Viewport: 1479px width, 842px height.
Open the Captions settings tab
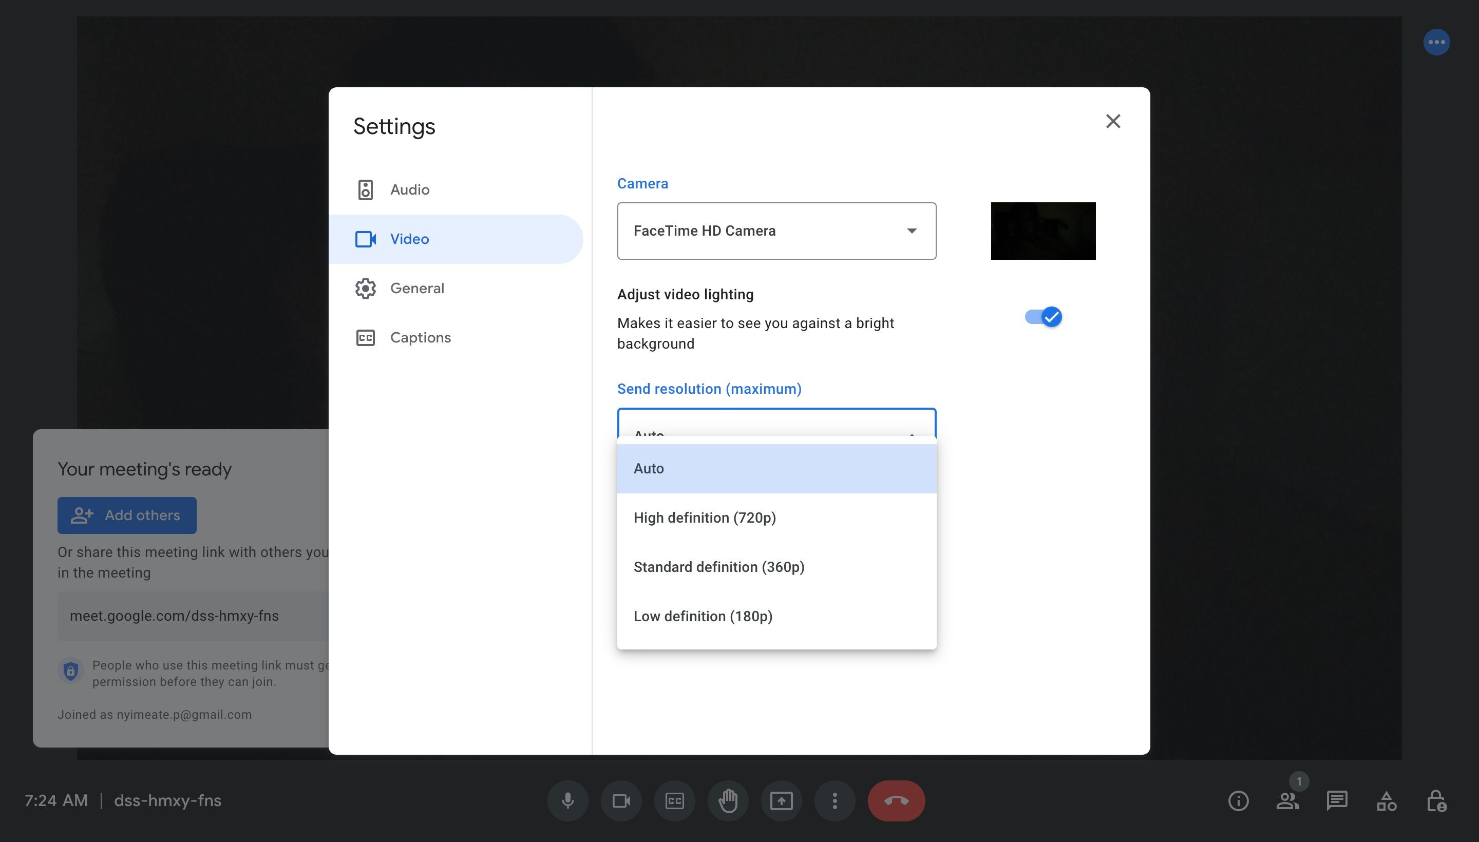[x=420, y=337]
